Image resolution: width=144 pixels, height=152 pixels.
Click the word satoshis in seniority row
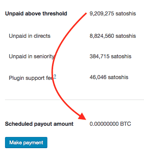pyautogui.click(x=121, y=56)
